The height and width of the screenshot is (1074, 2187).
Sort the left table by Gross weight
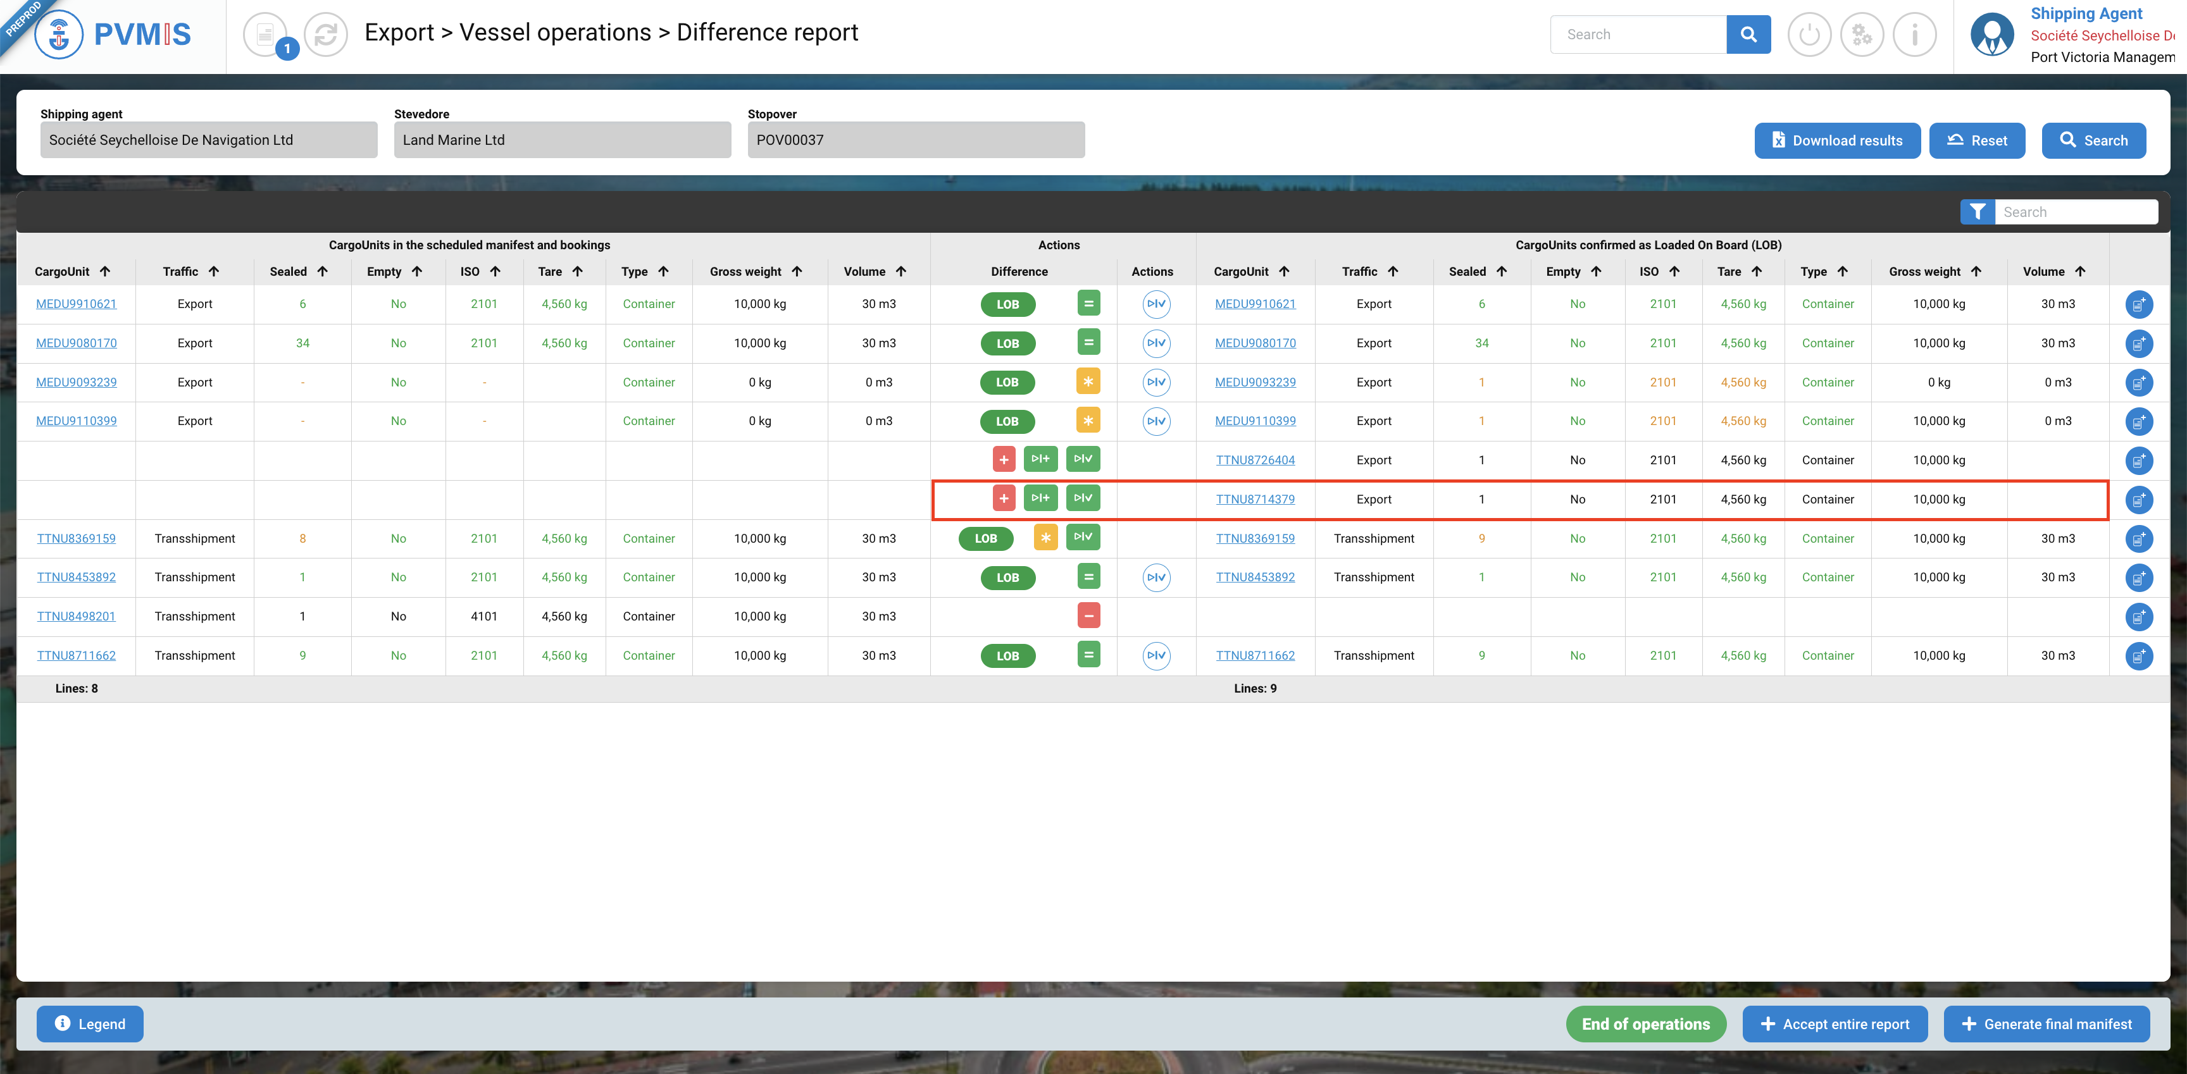click(x=756, y=271)
